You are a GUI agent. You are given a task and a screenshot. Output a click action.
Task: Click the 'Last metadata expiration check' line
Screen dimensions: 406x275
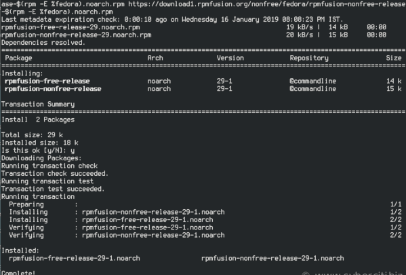click(172, 20)
